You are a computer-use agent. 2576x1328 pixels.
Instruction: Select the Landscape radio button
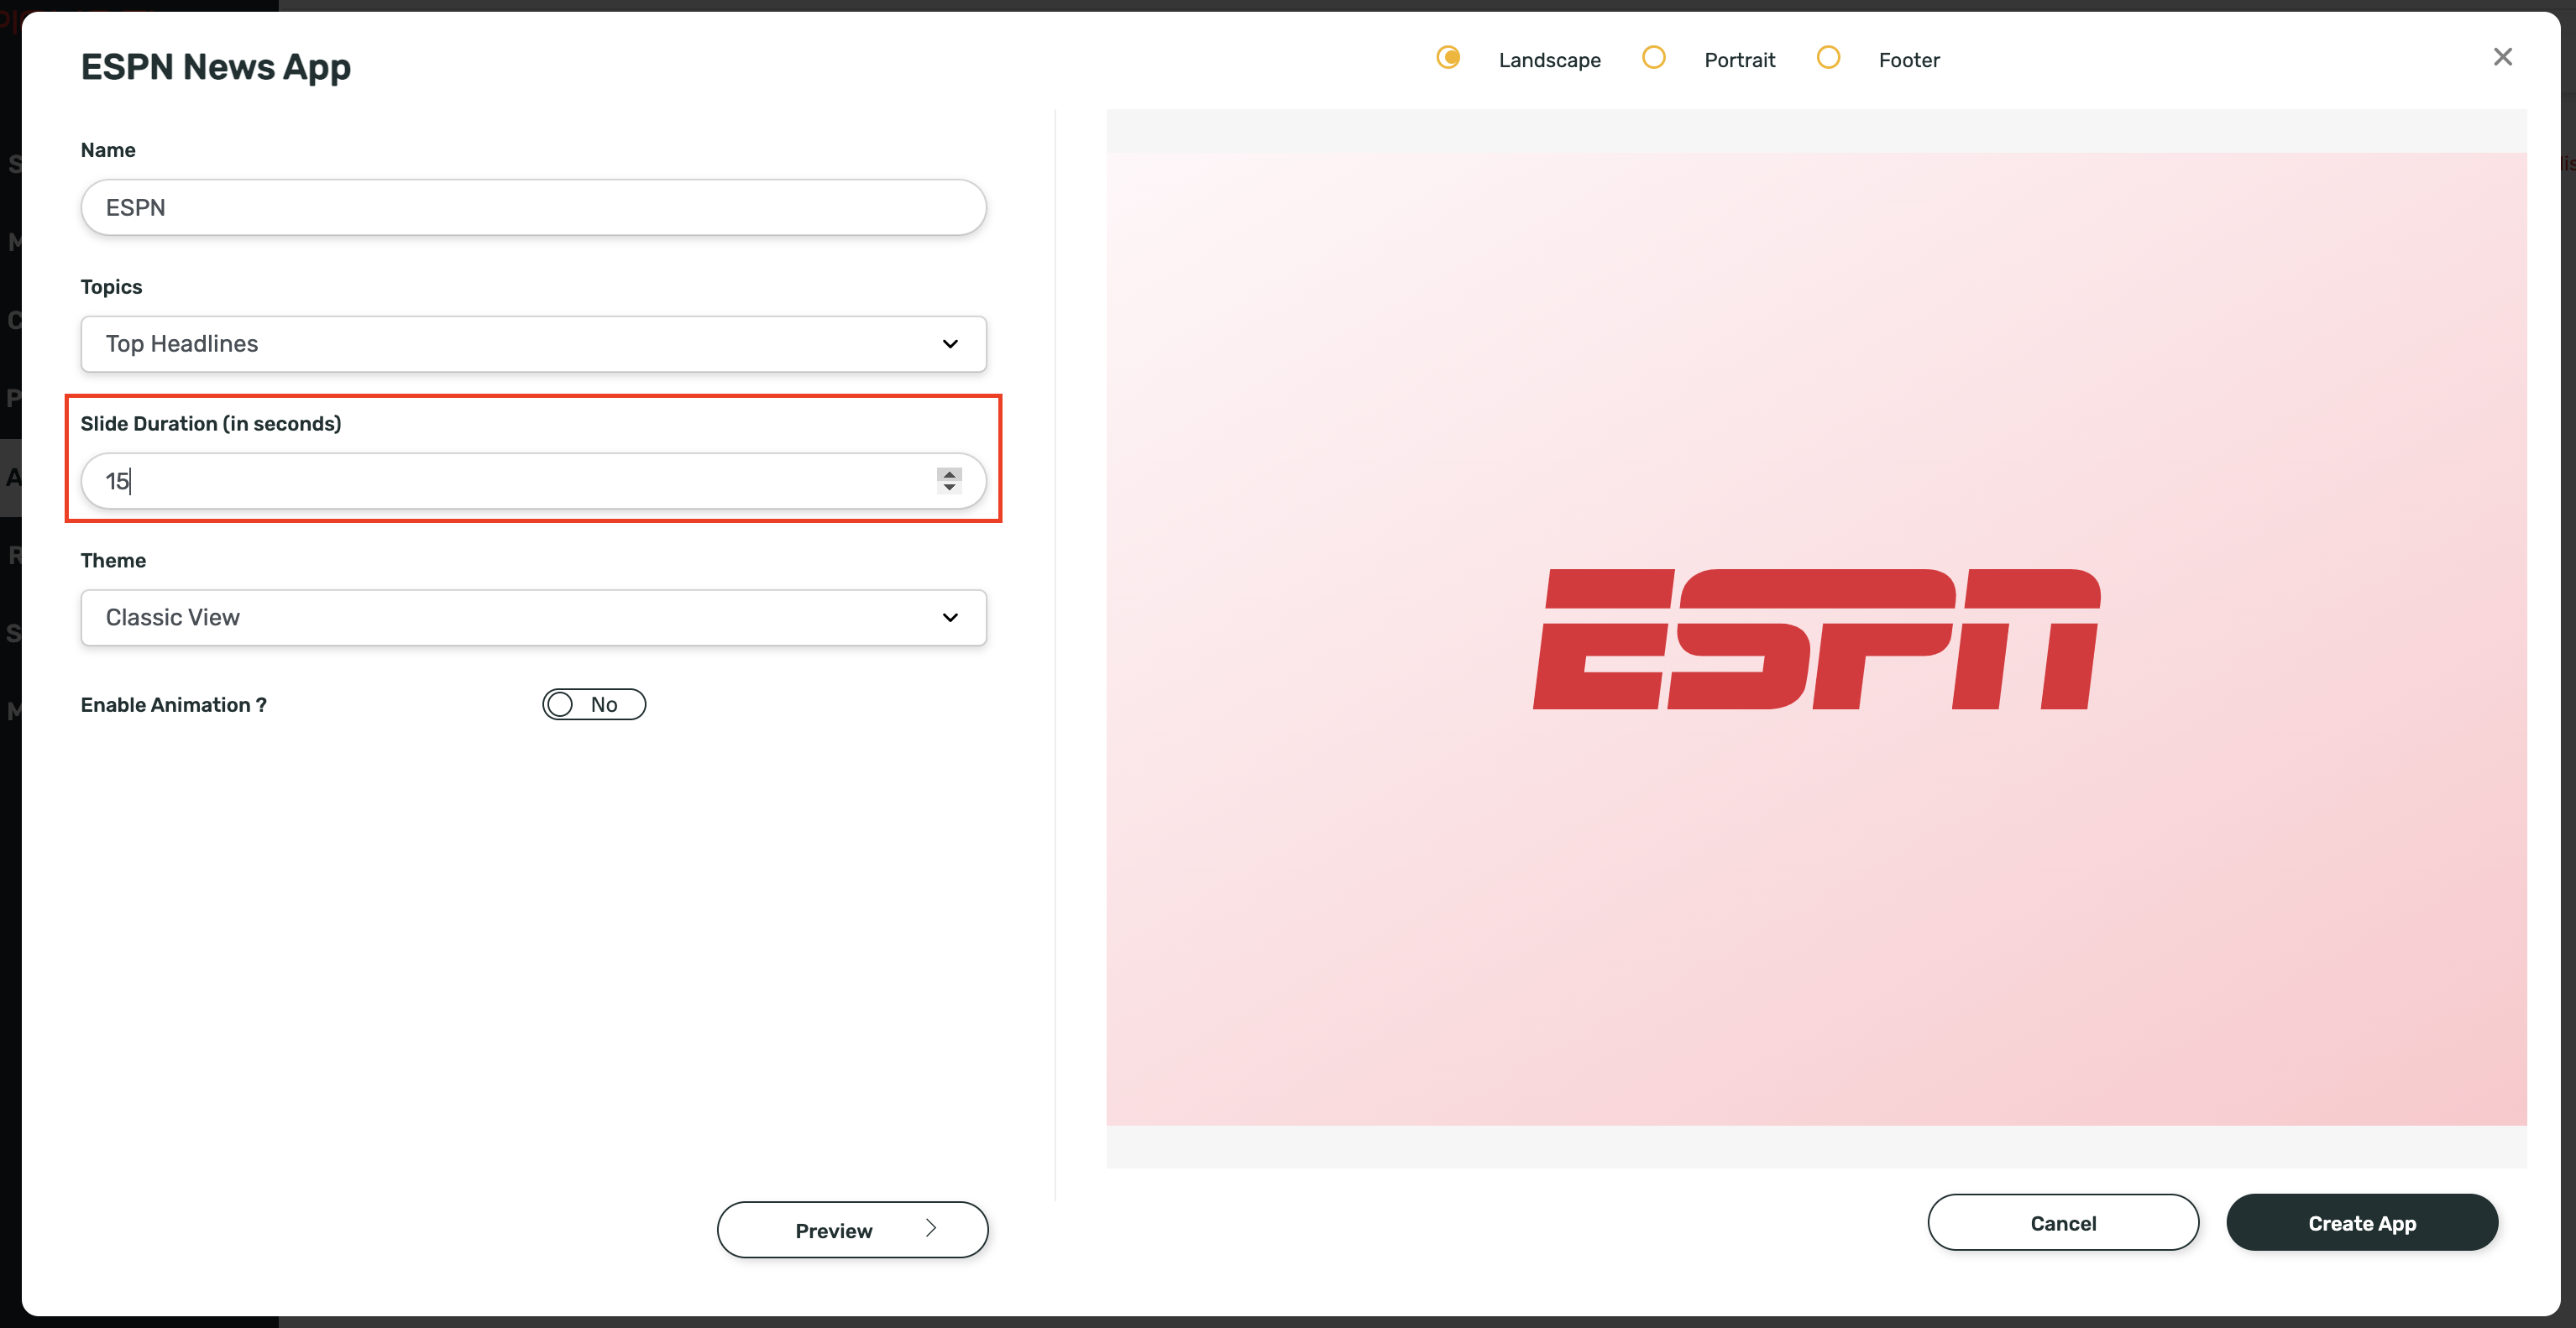(x=1448, y=58)
